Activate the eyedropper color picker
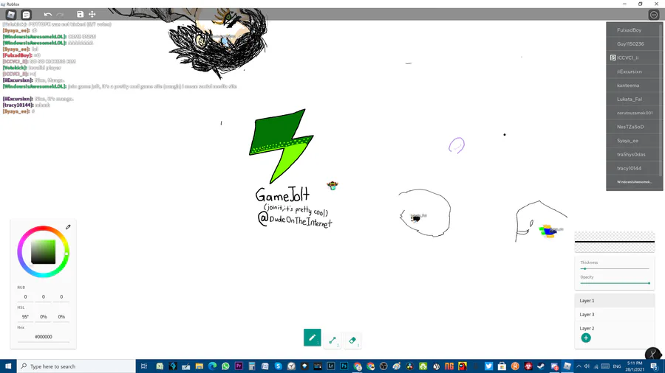Image resolution: width=665 pixels, height=373 pixels. (x=68, y=227)
